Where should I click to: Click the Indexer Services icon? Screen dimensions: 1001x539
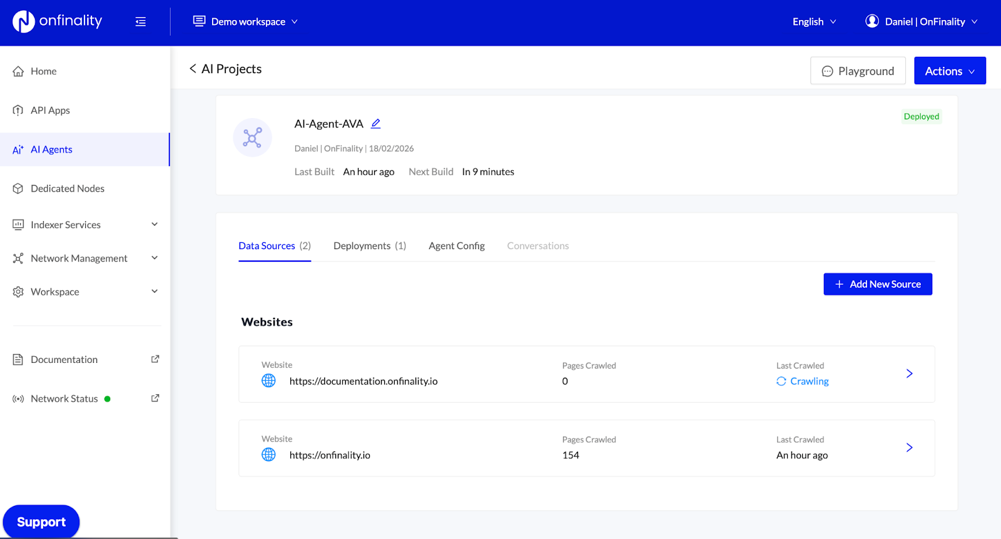18,225
